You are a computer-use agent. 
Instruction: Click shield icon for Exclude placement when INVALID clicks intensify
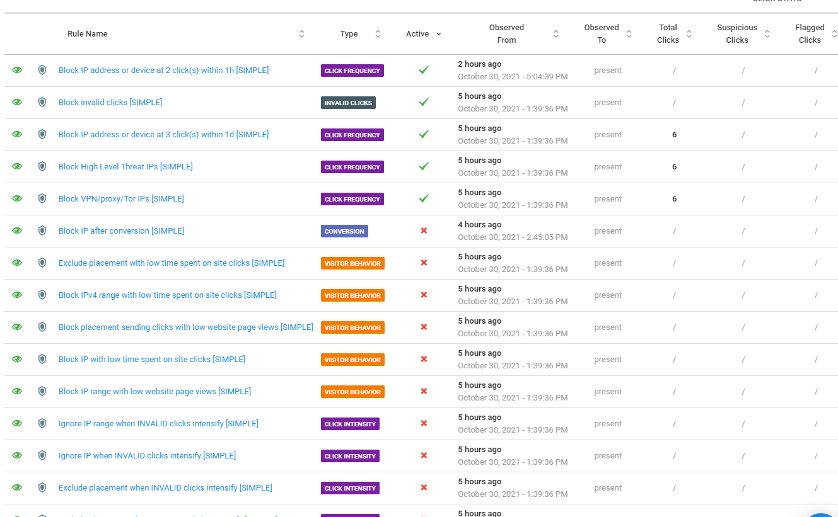[x=42, y=487]
